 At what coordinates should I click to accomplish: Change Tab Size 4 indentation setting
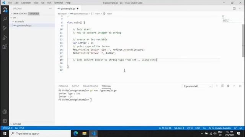point(179,128)
